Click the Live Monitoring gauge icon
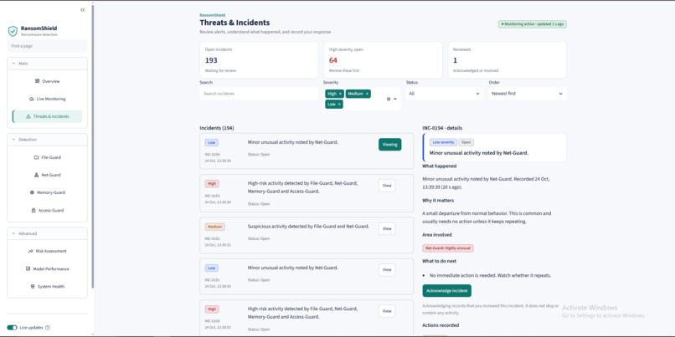Viewport: 675px width, 337px height. pos(32,99)
